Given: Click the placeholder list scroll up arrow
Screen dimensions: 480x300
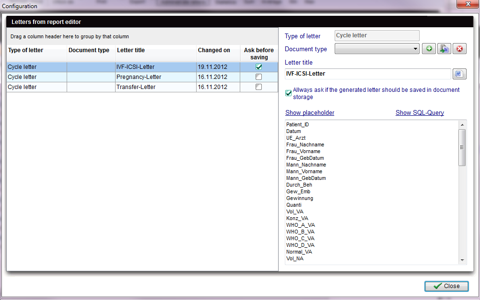Looking at the screenshot, I should coord(462,125).
